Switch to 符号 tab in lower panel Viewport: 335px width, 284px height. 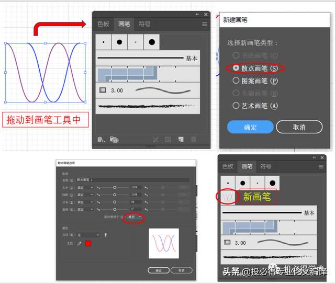(x=265, y=166)
